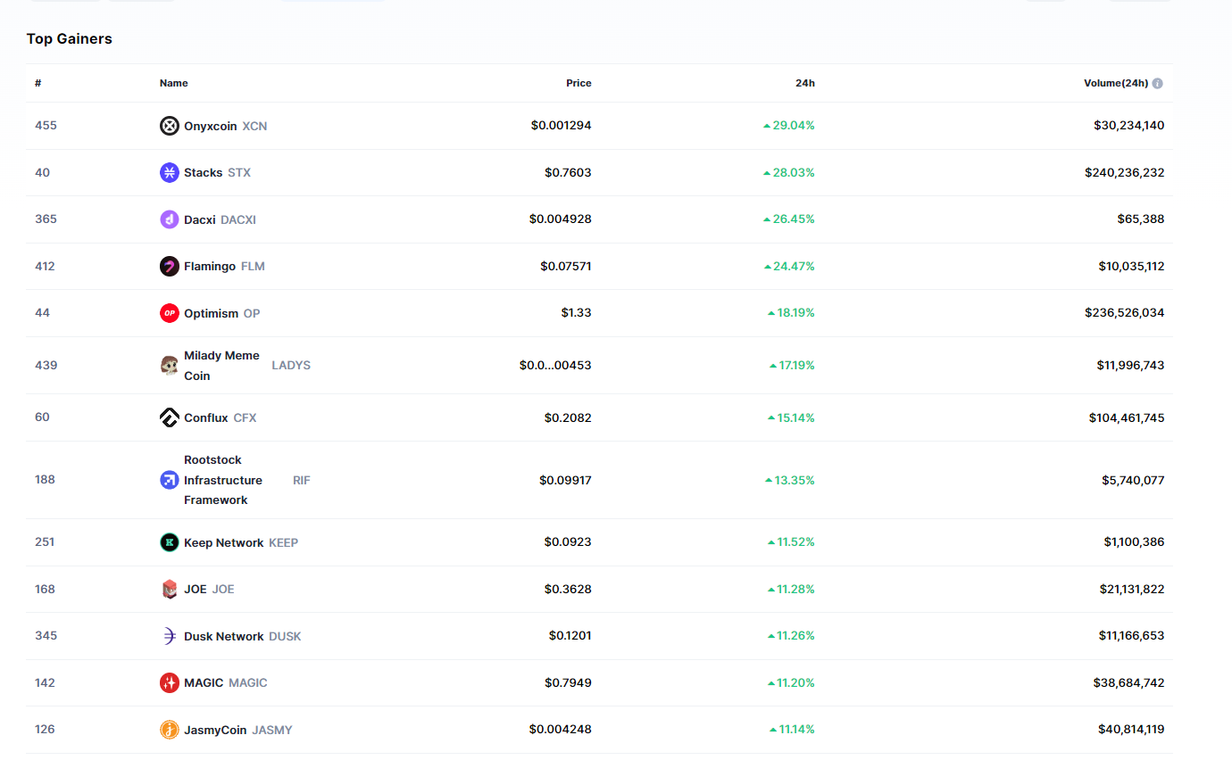1232x760 pixels.
Task: Sort by Name column header
Action: click(x=173, y=83)
